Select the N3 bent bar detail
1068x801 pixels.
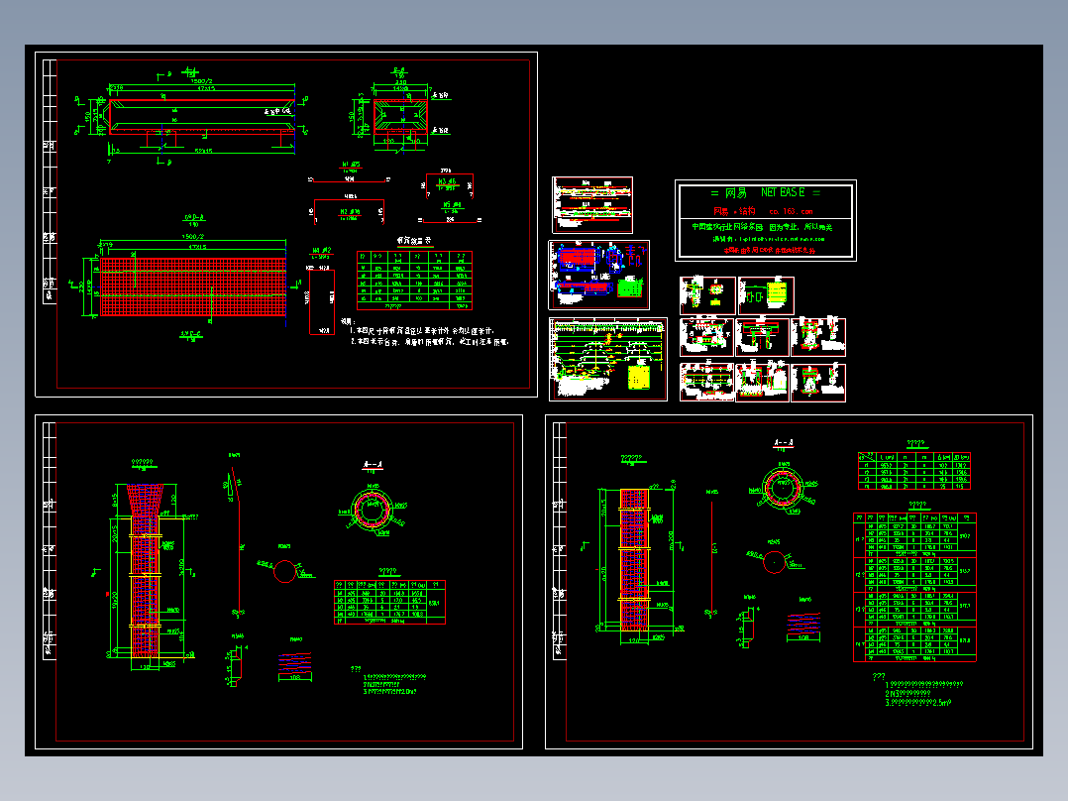point(450,184)
